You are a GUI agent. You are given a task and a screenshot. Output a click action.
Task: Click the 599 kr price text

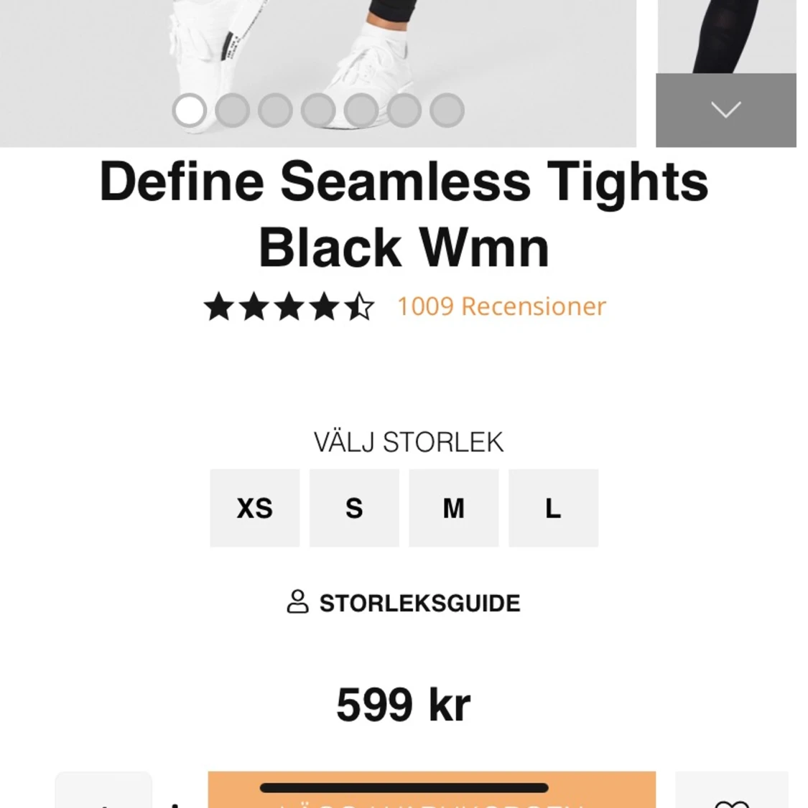tap(404, 704)
